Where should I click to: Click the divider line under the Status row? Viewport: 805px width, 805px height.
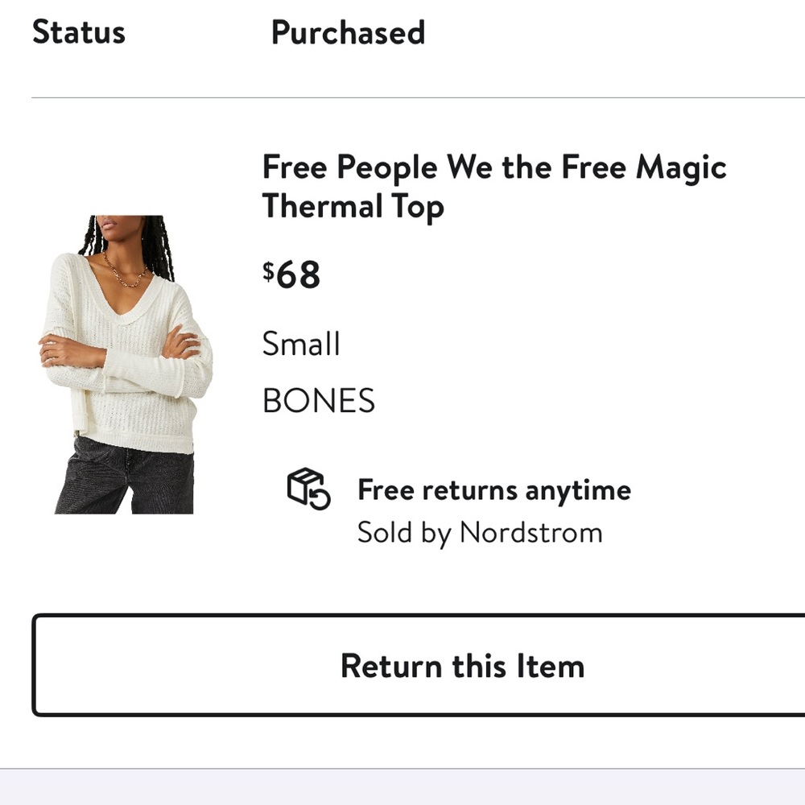coord(402,96)
